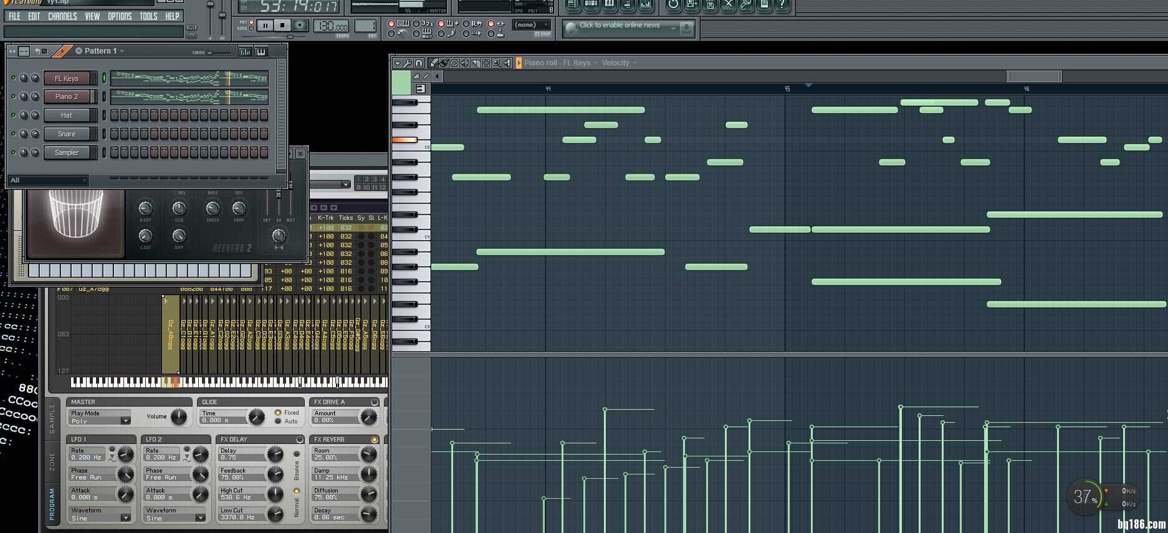Viewport: 1168px width, 533px height.
Task: Switch to Pattern mode
Action: (x=251, y=22)
